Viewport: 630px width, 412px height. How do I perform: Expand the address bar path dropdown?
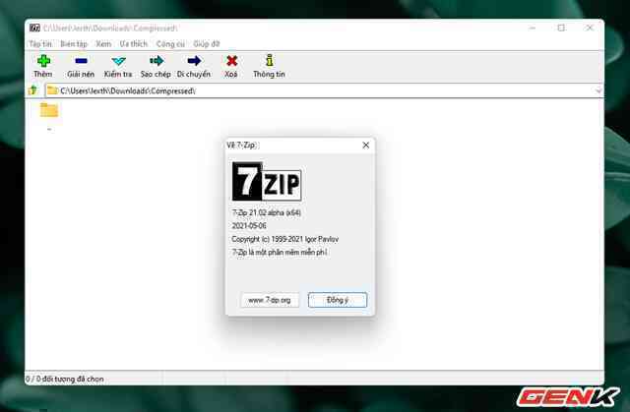[x=598, y=90]
